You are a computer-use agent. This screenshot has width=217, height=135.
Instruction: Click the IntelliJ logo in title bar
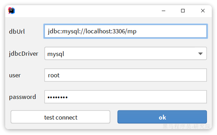click(x=12, y=11)
